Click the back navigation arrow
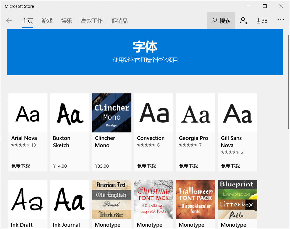This screenshot has width=290, height=229. click(x=9, y=21)
